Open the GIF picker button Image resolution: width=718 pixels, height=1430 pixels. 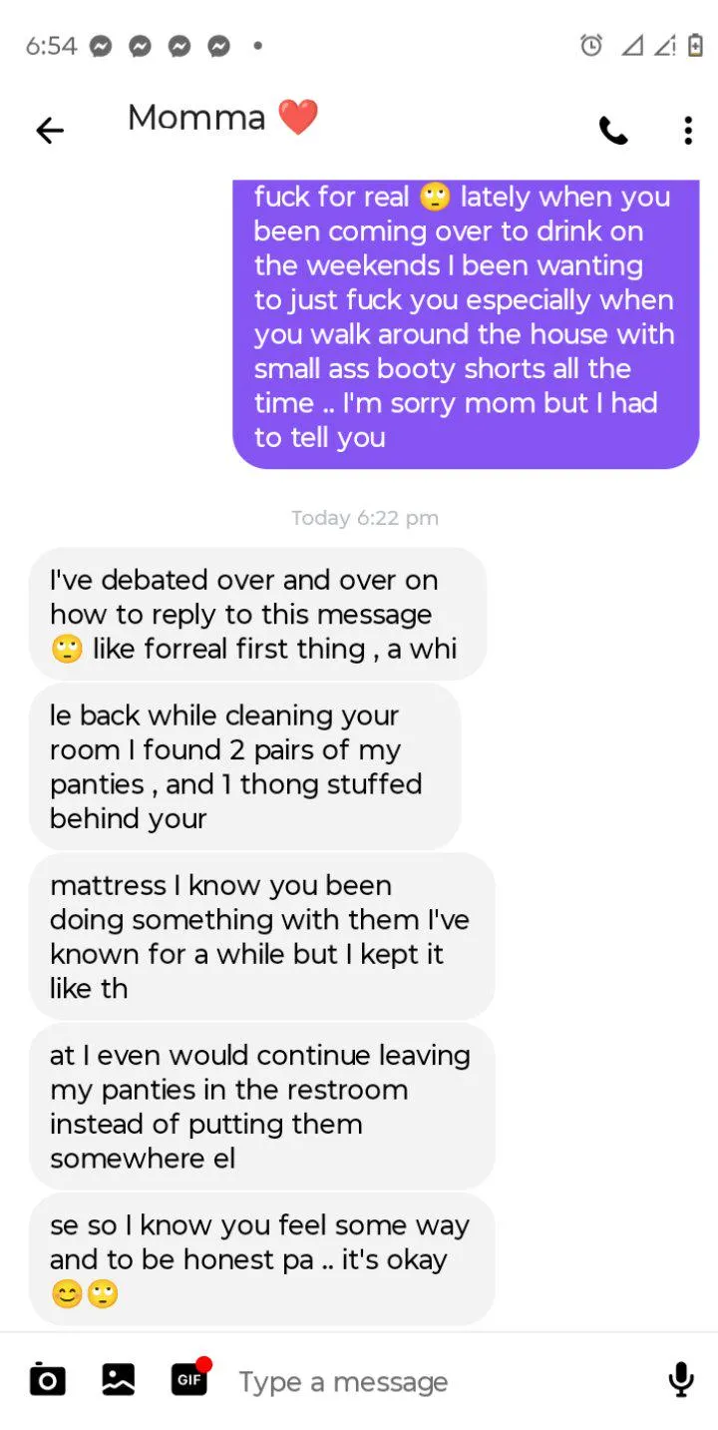pyautogui.click(x=189, y=1379)
